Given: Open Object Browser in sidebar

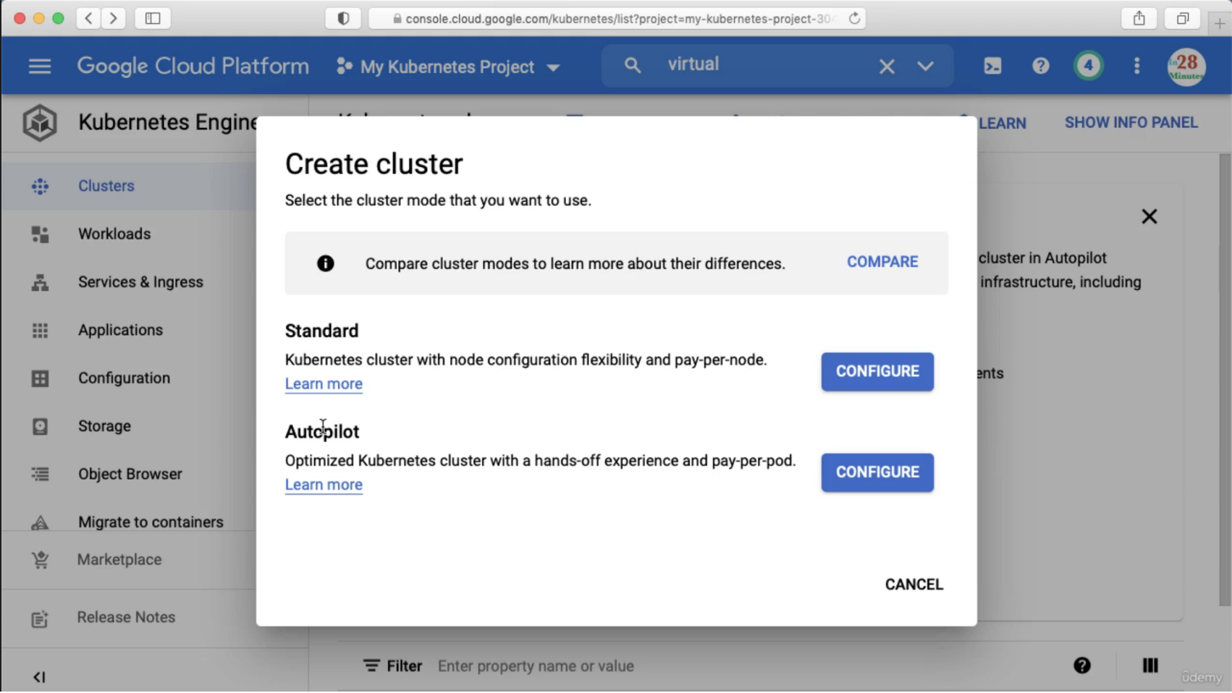Looking at the screenshot, I should [130, 475].
